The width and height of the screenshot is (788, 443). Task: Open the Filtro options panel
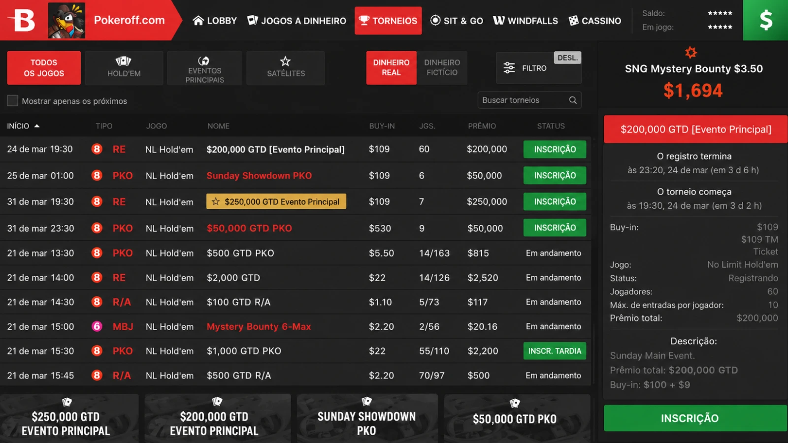coord(539,68)
